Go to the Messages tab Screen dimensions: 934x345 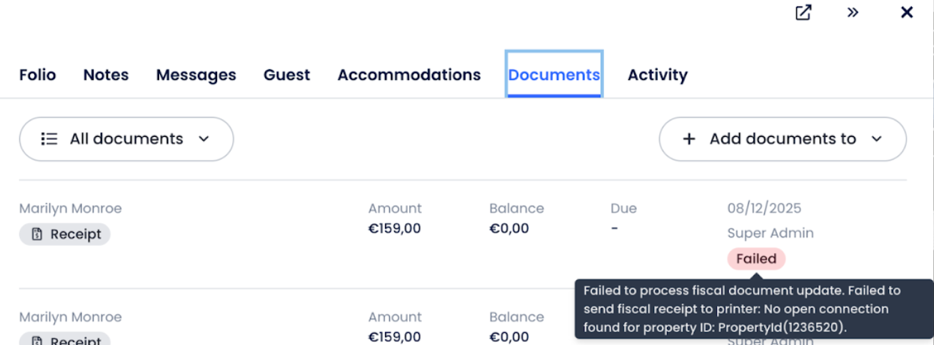click(x=196, y=75)
